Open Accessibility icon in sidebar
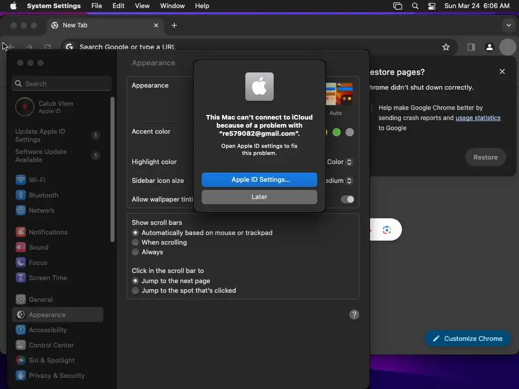Screen dimensions: 519x389 20,330
